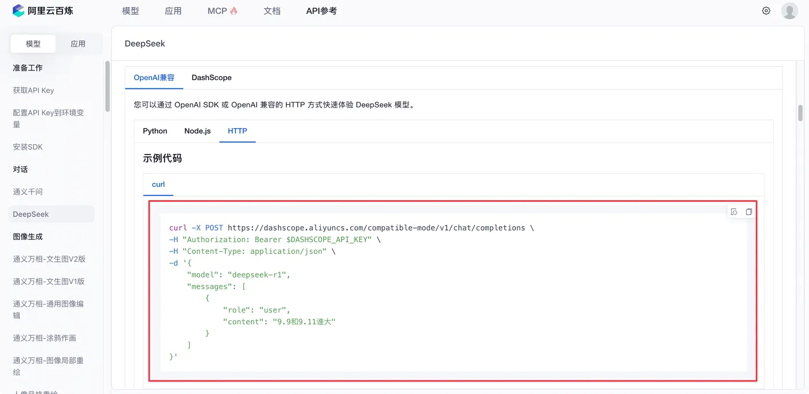Click the 示例代码 heading
Image resolution: width=809 pixels, height=394 pixels.
tap(162, 158)
